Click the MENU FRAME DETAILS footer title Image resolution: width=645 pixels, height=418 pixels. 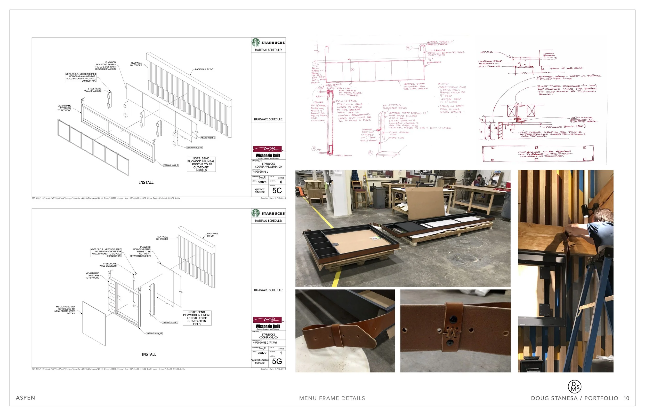(332, 398)
